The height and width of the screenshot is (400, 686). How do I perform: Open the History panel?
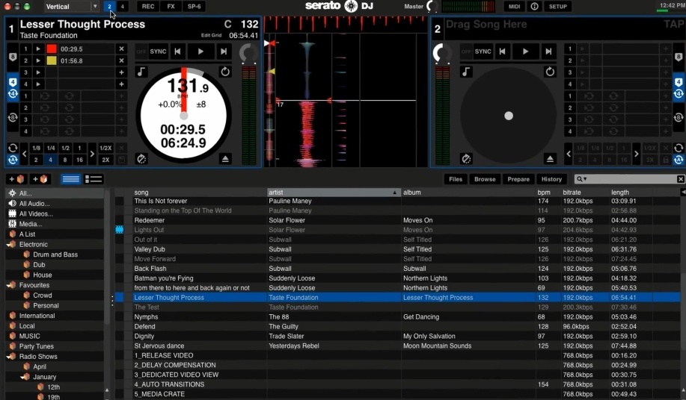[551, 179]
